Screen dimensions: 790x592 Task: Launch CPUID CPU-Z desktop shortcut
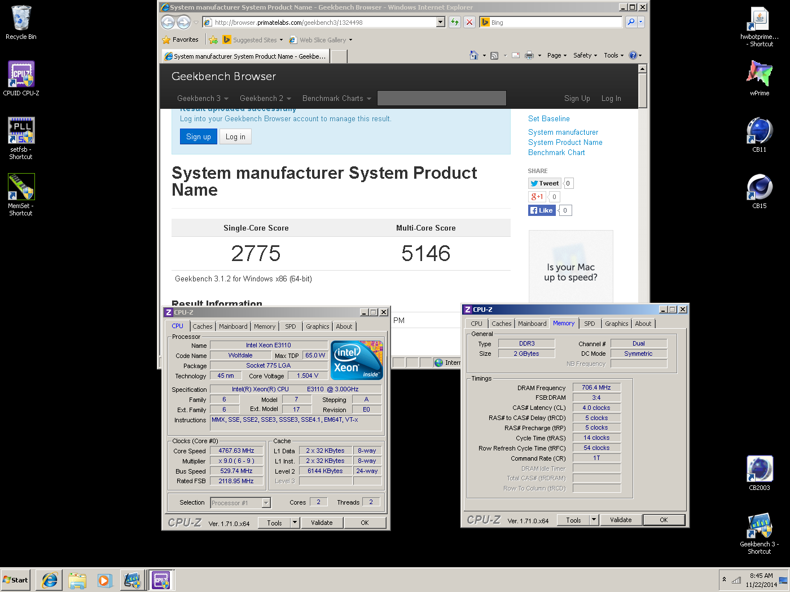pyautogui.click(x=21, y=78)
